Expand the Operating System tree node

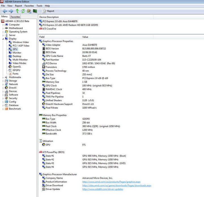click(3, 32)
